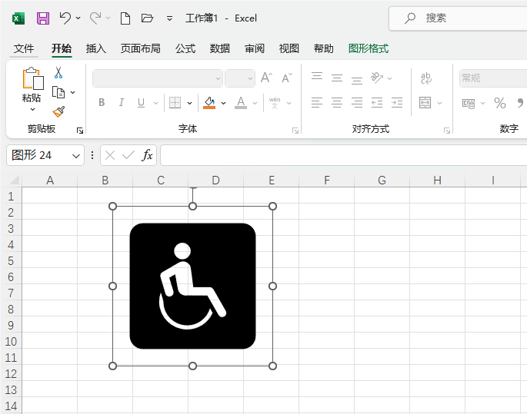
Task: Expand underline style dropdown
Action: click(155, 103)
